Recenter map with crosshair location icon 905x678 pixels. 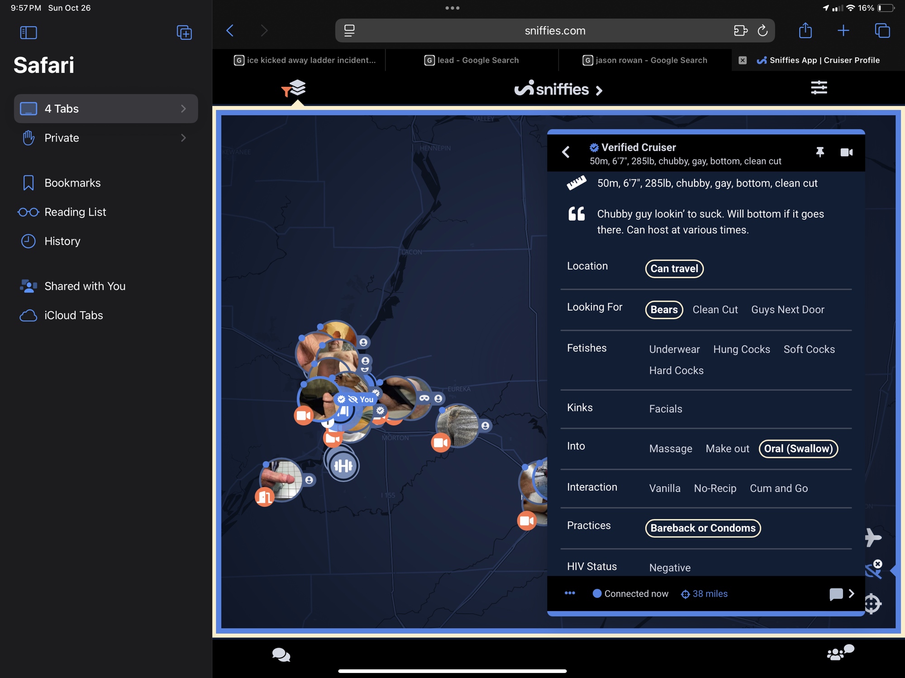872,603
